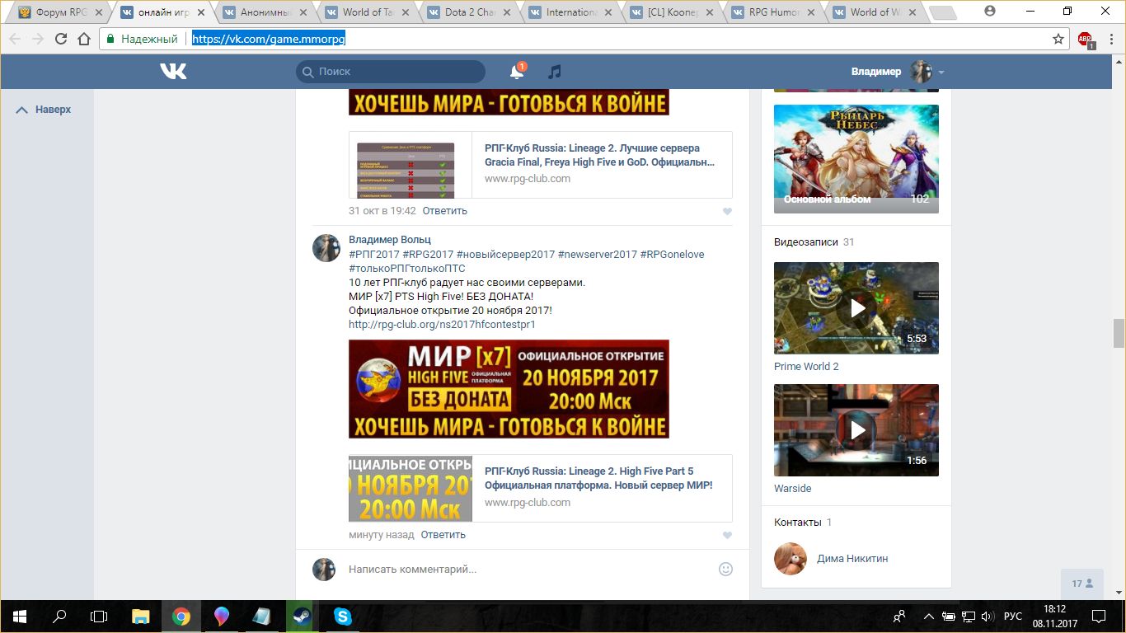Launch Steam from the taskbar

tap(303, 616)
